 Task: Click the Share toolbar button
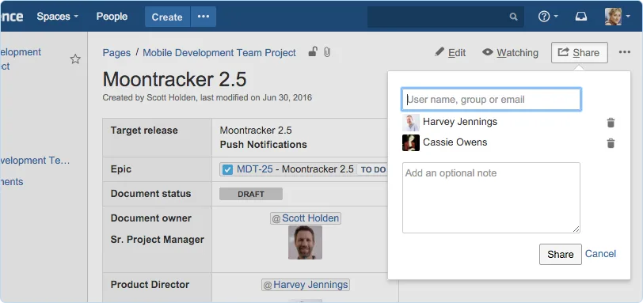(x=580, y=52)
